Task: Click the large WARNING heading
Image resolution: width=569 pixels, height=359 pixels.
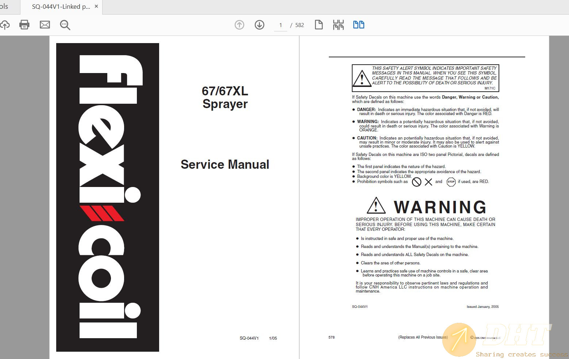Action: coord(440,207)
